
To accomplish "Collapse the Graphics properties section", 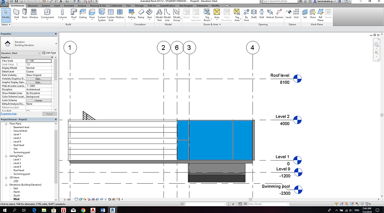I will pos(52,57).
